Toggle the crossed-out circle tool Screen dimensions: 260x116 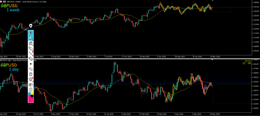(x=30, y=43)
